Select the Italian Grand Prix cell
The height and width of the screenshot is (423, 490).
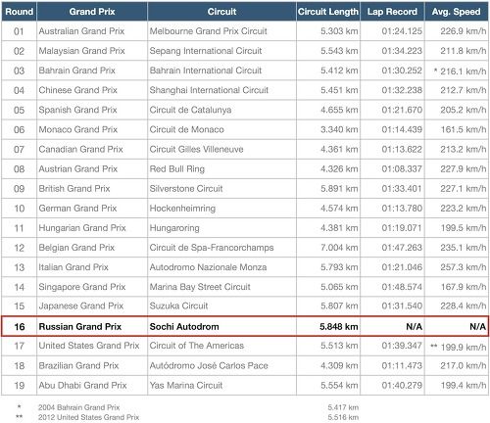coord(92,267)
